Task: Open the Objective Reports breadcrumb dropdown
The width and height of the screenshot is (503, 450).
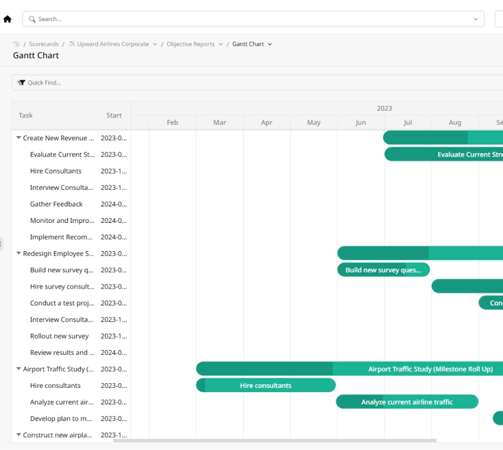Action: [x=221, y=45]
